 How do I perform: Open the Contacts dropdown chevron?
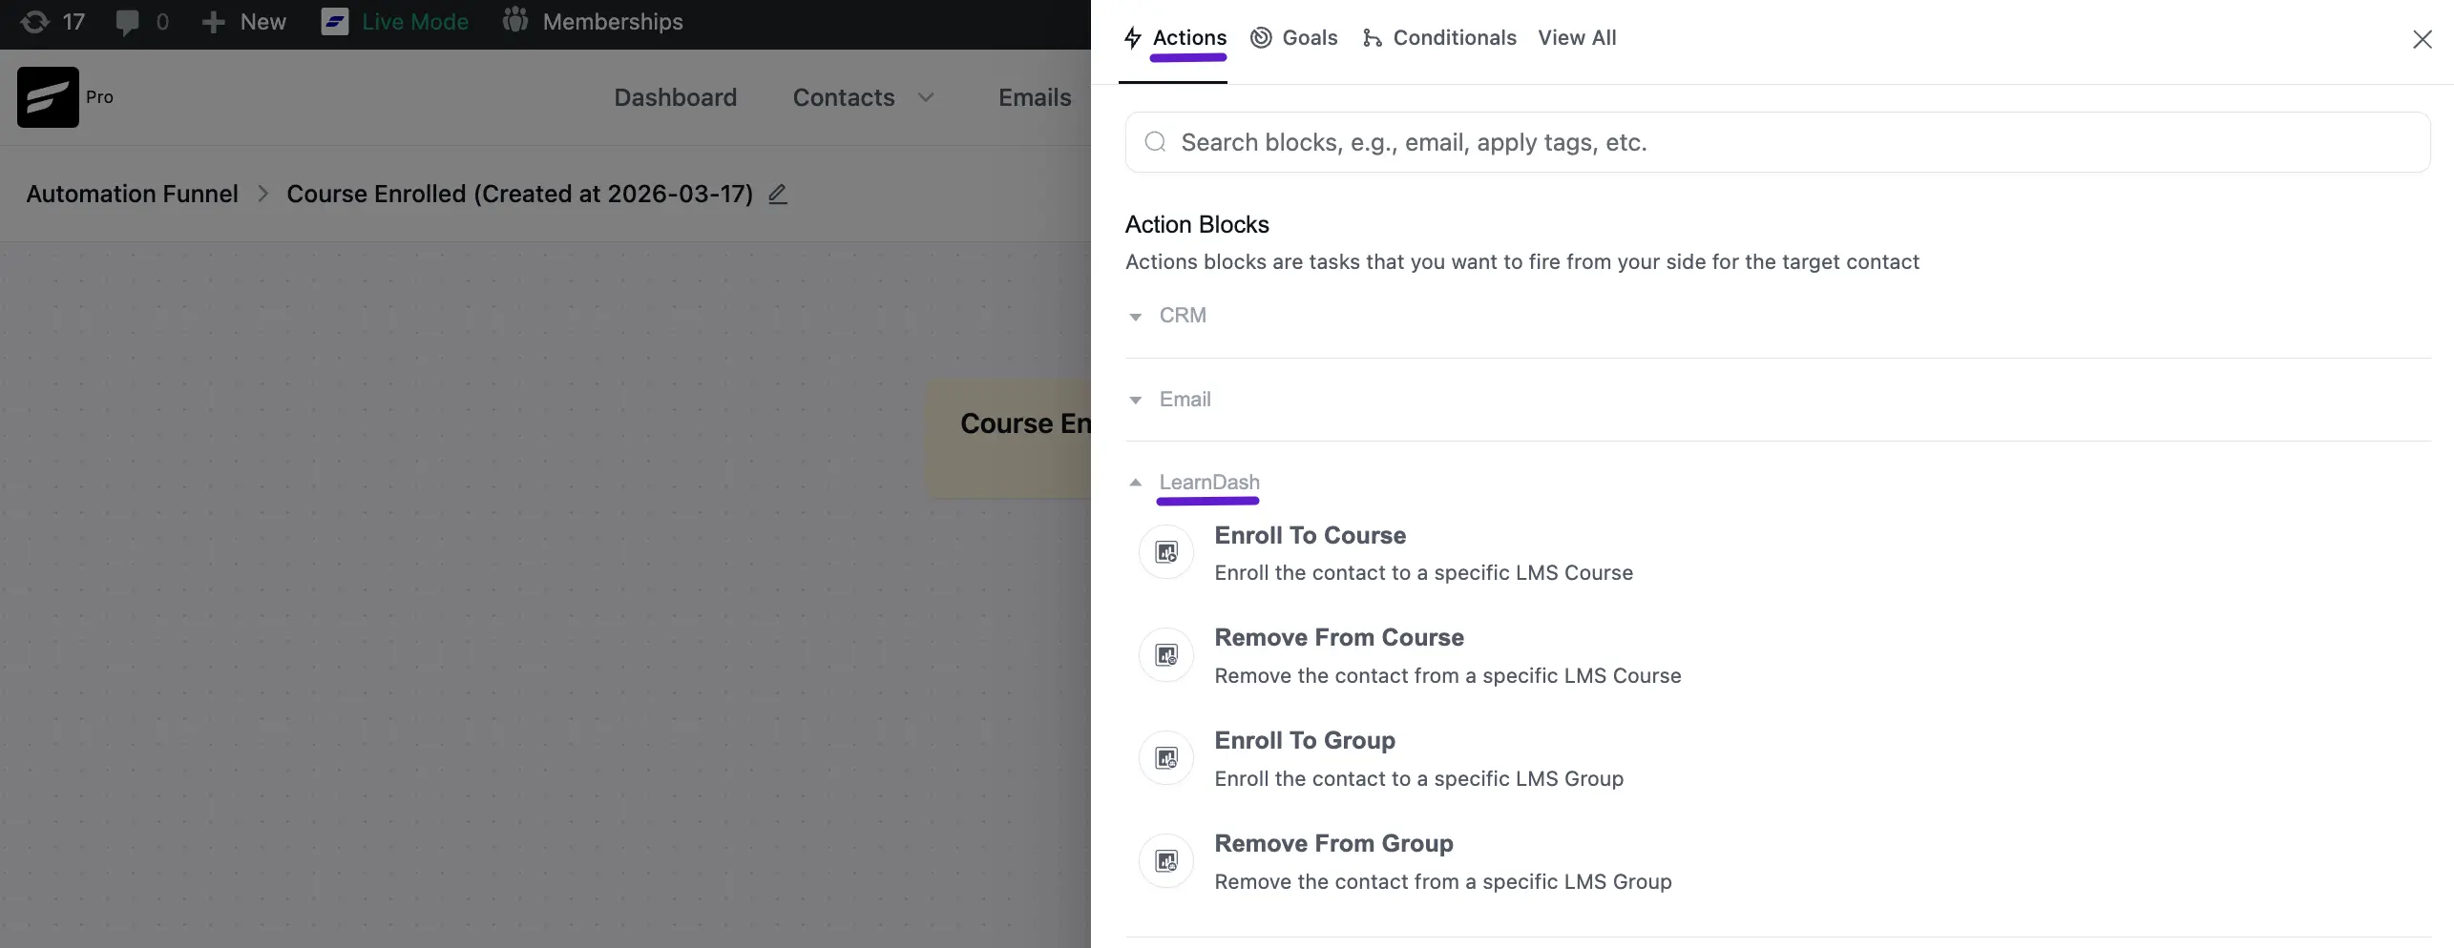(x=925, y=97)
